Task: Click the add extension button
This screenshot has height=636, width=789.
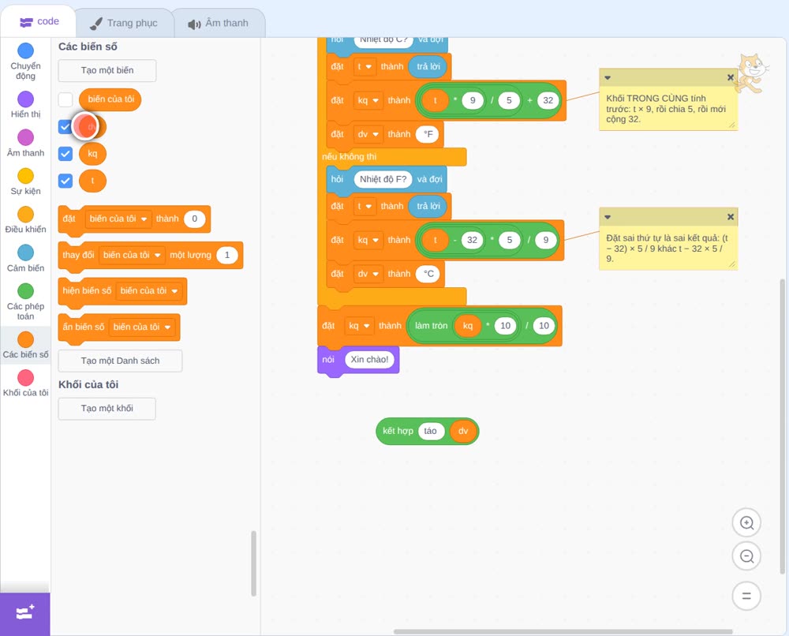Action: click(25, 614)
